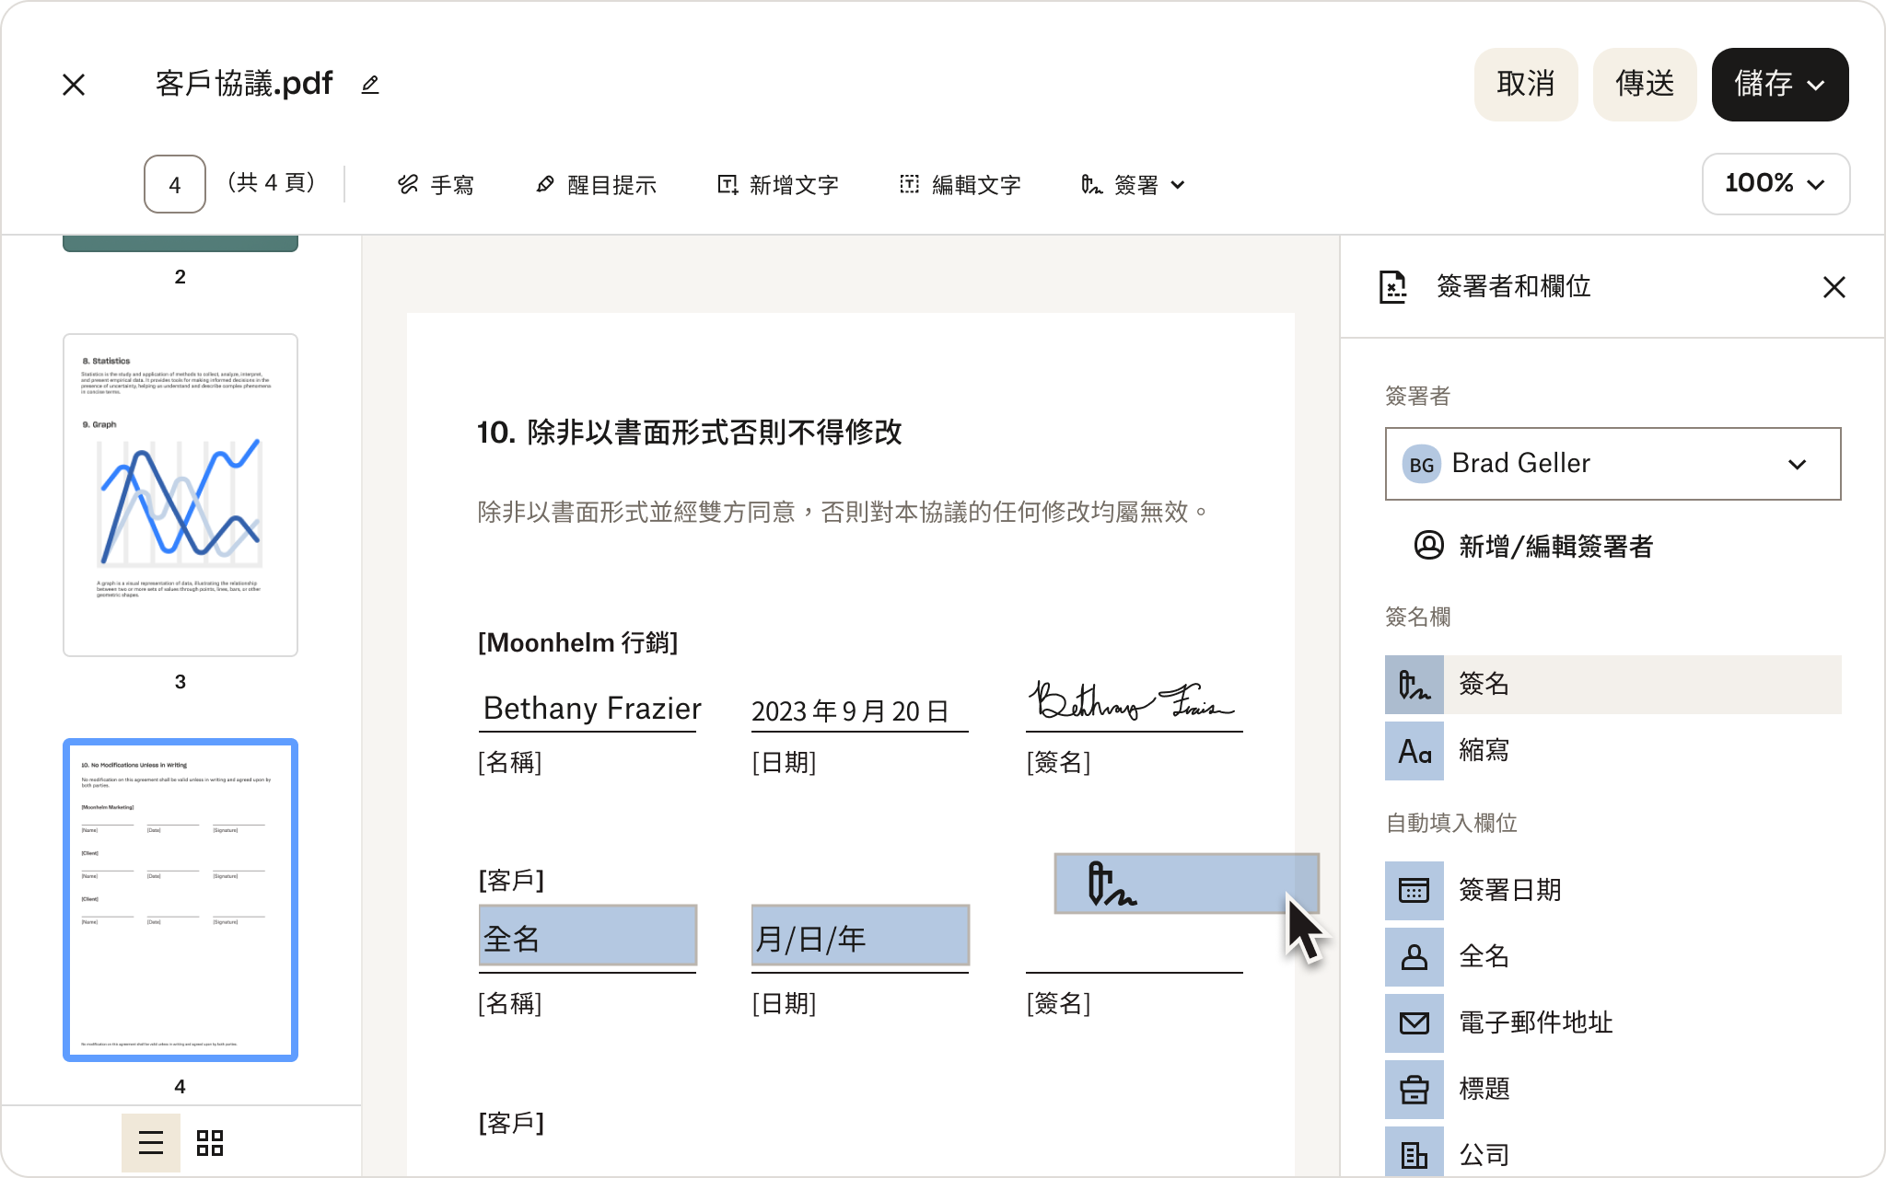Click the BG avatar badge
Image resolution: width=1886 pixels, height=1178 pixels.
pos(1421,465)
